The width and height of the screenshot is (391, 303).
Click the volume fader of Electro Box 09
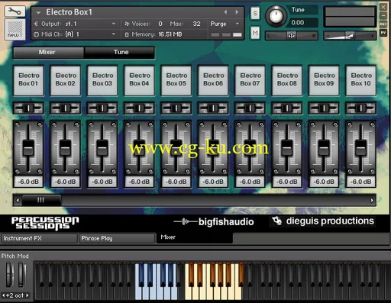[324, 148]
